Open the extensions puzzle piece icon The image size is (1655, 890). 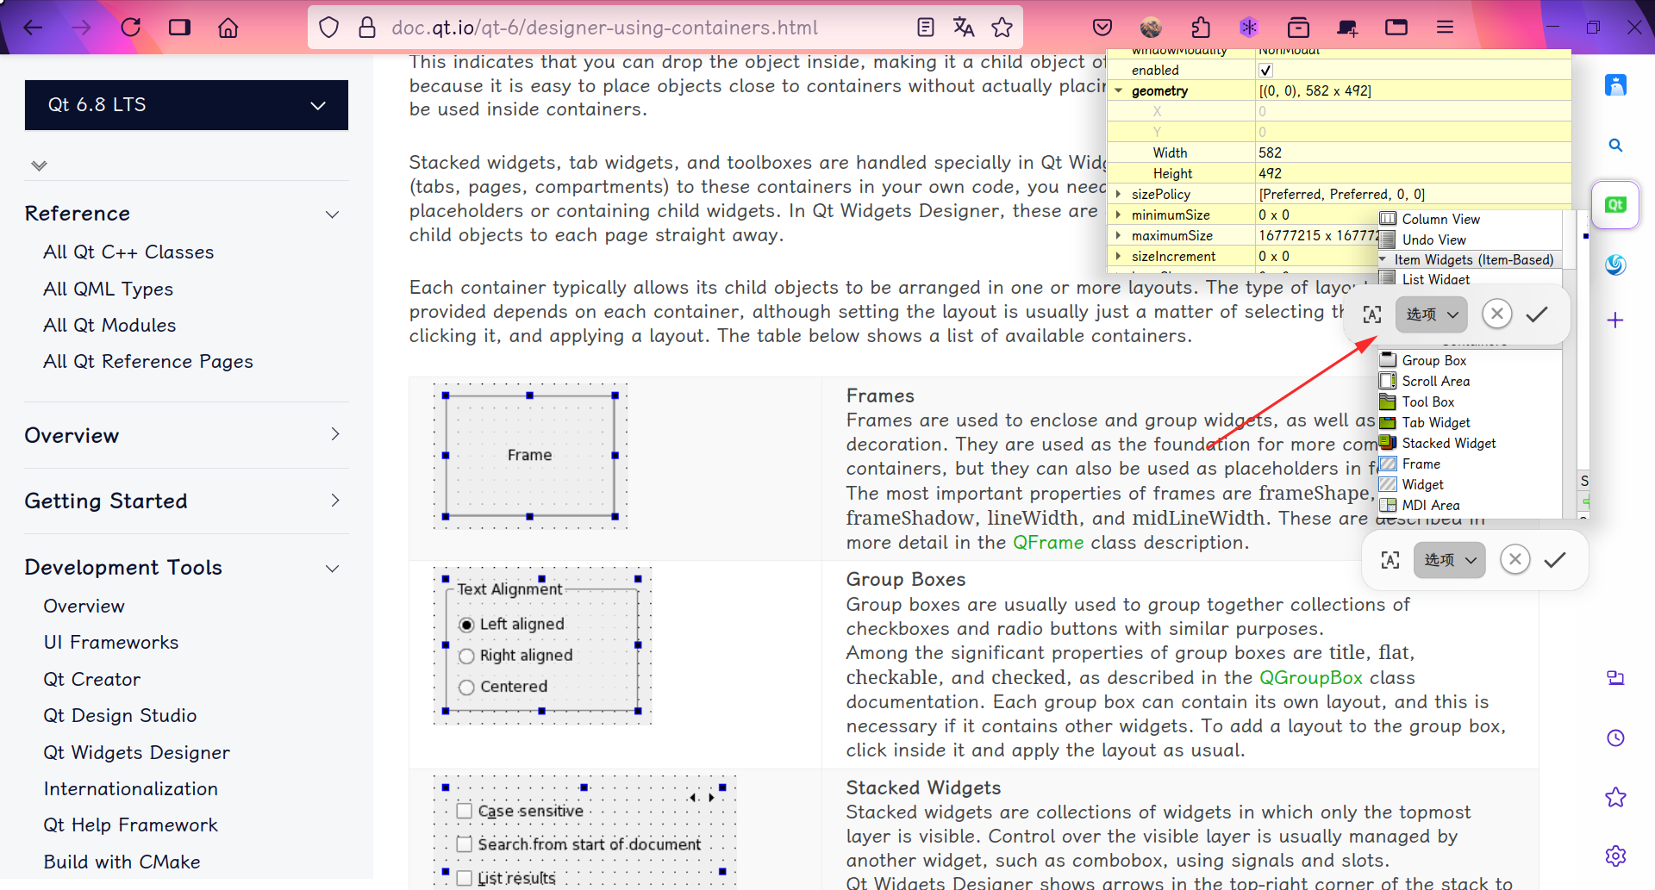[1201, 28]
